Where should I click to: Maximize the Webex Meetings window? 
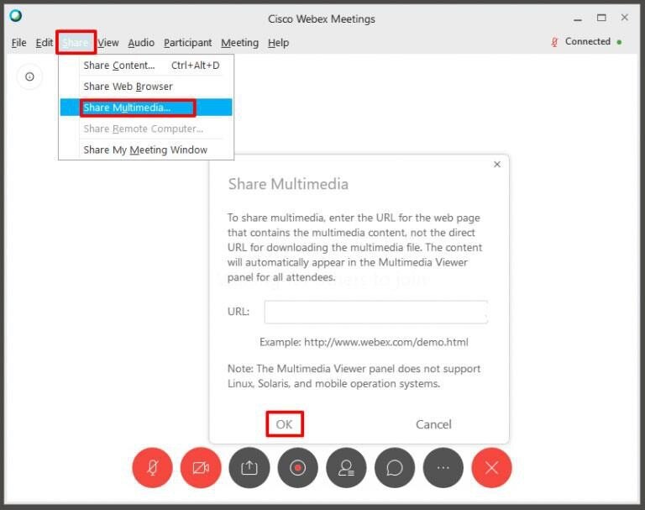601,18
